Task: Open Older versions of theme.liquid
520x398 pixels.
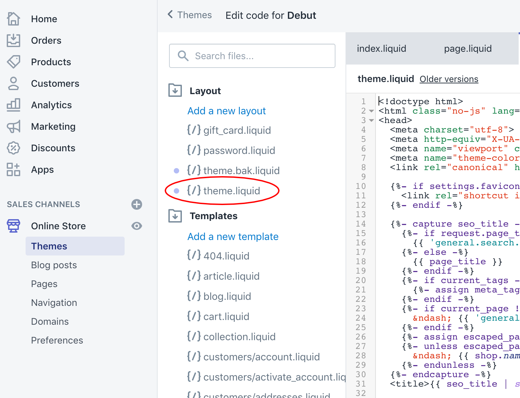Action: (449, 79)
